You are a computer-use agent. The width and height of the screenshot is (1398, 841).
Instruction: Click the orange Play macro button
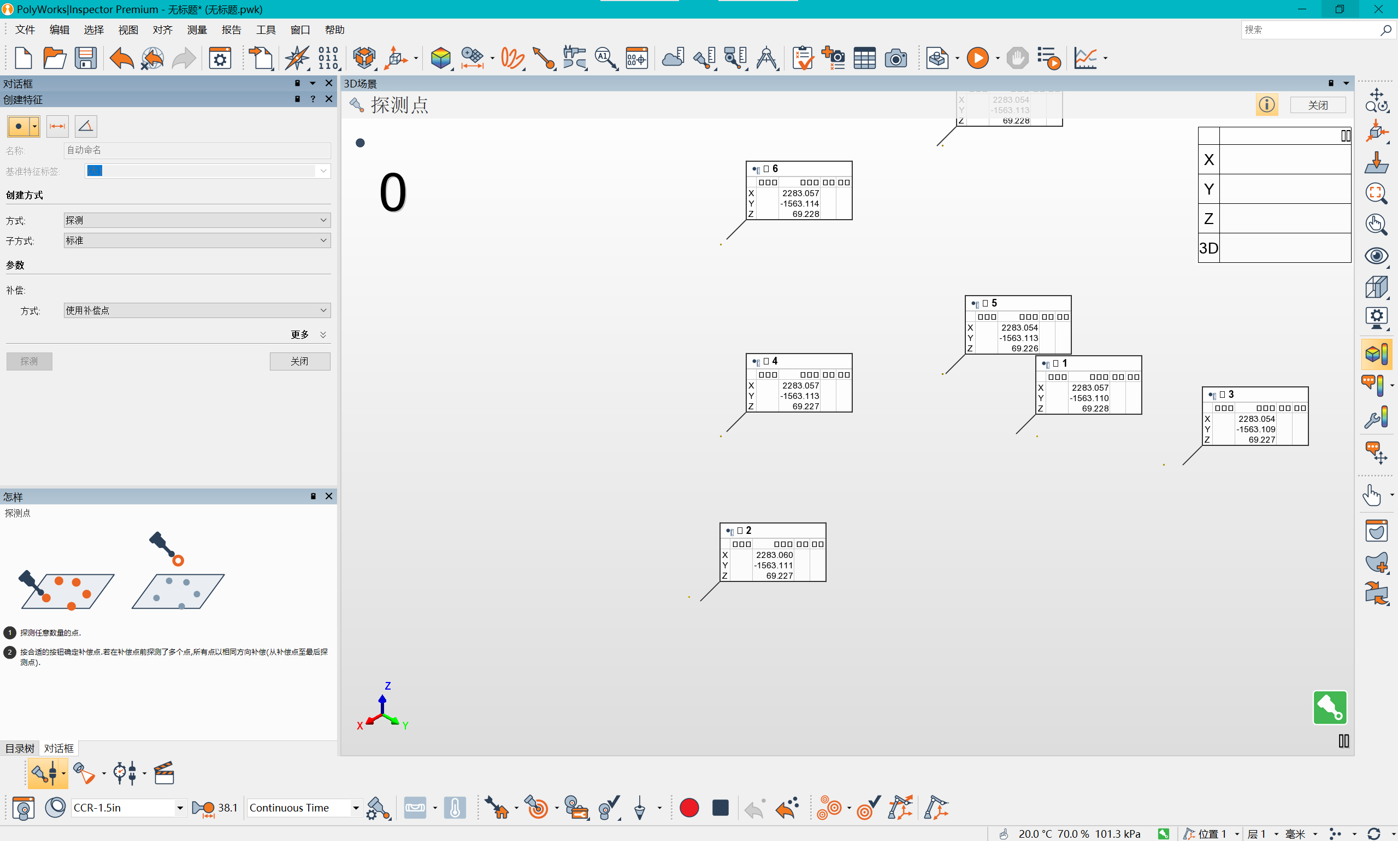[977, 58]
